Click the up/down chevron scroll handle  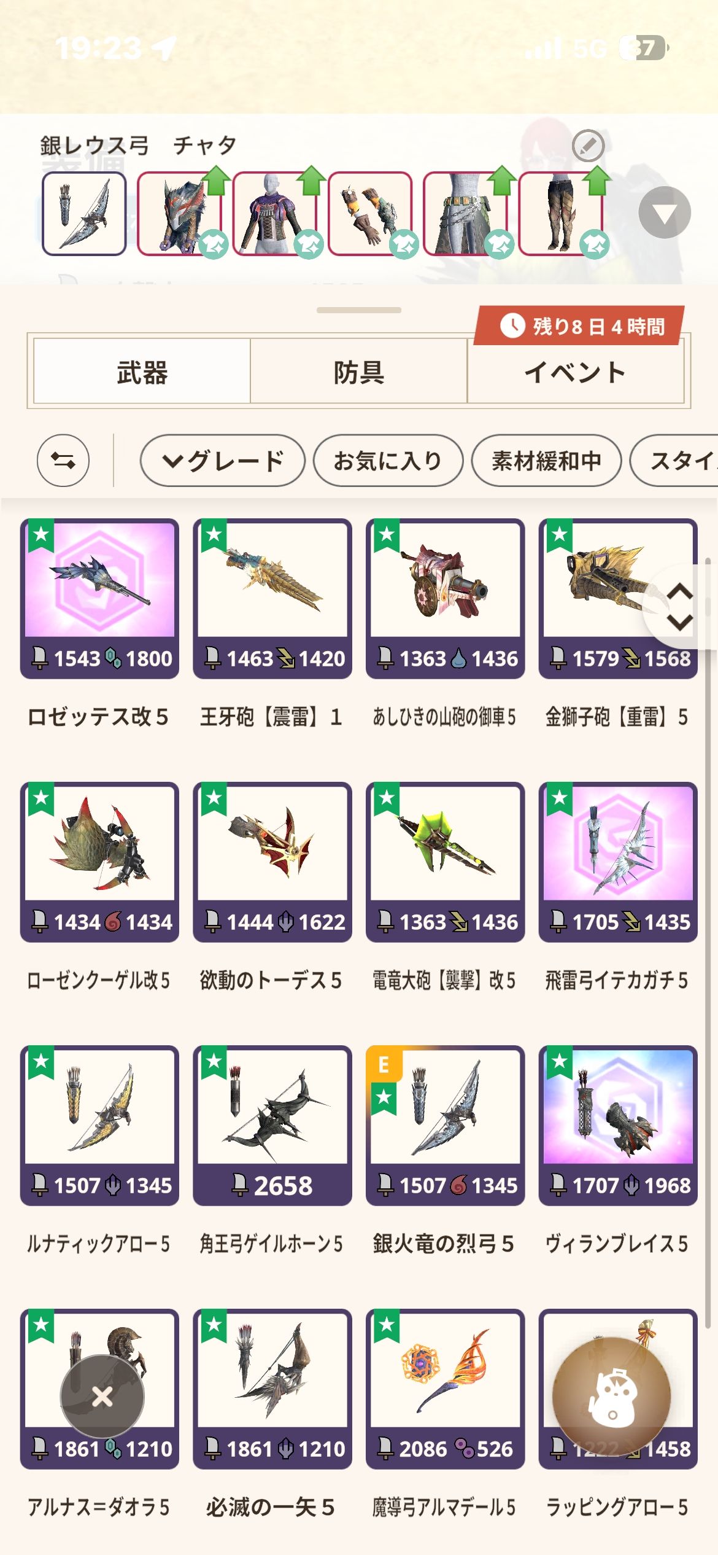679,607
